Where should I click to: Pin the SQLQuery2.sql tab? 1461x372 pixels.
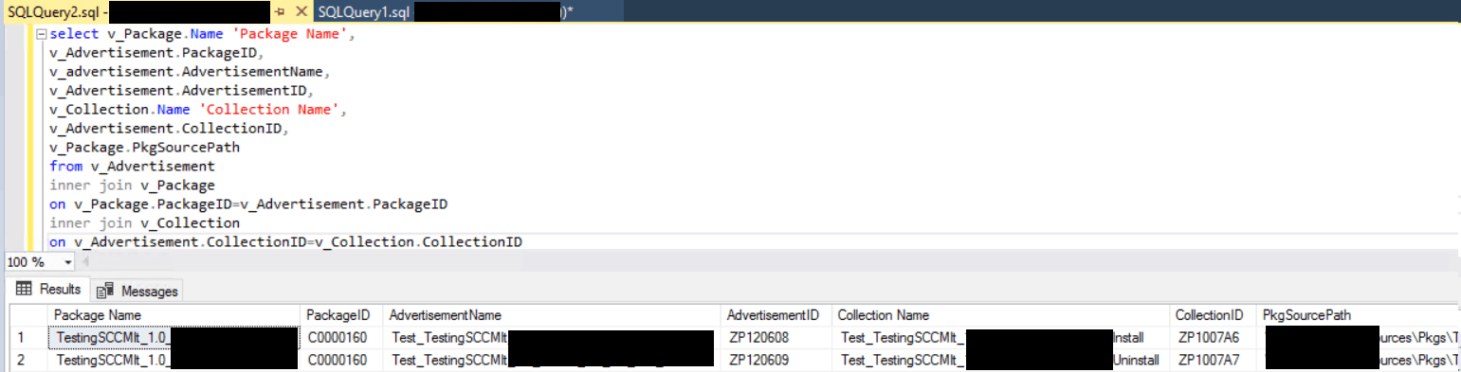tap(281, 11)
